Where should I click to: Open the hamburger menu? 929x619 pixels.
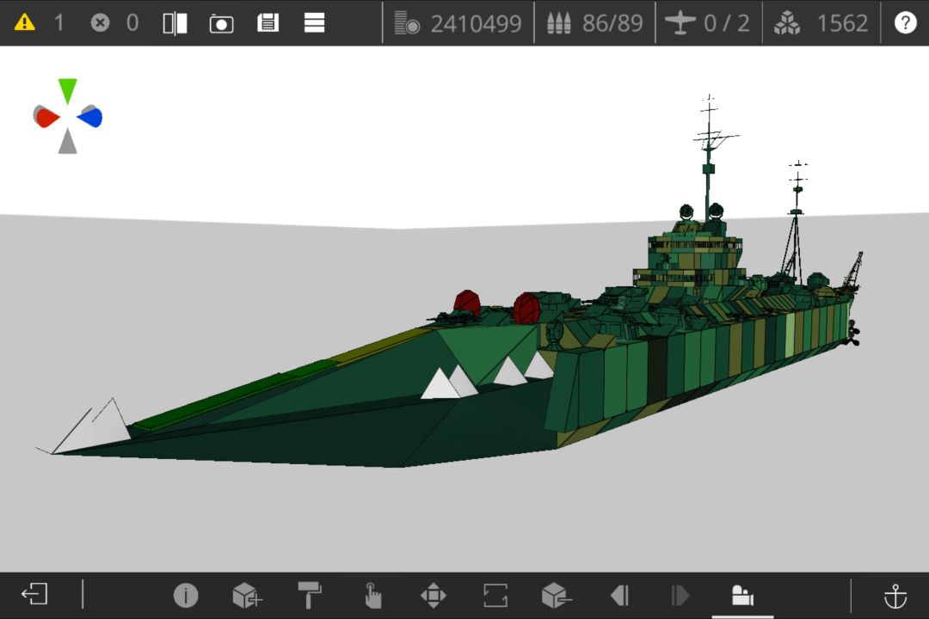(x=314, y=23)
